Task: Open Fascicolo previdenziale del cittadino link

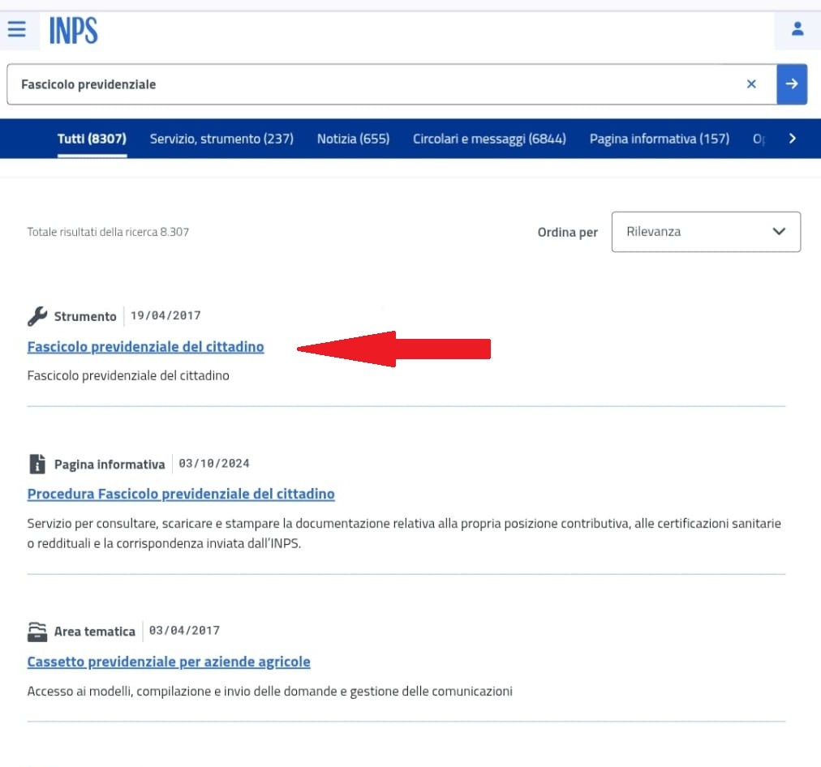Action: coord(145,347)
